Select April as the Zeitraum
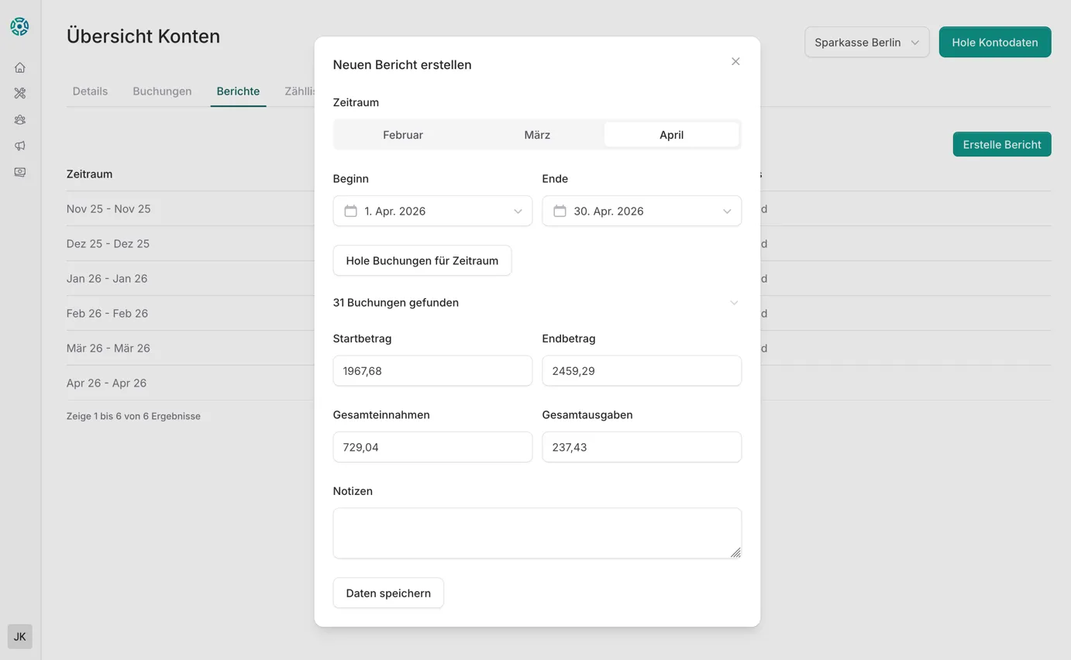Image resolution: width=1071 pixels, height=660 pixels. point(671,135)
